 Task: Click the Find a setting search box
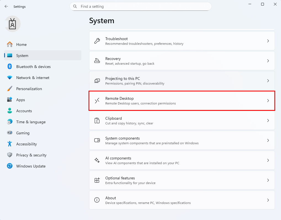143,6
